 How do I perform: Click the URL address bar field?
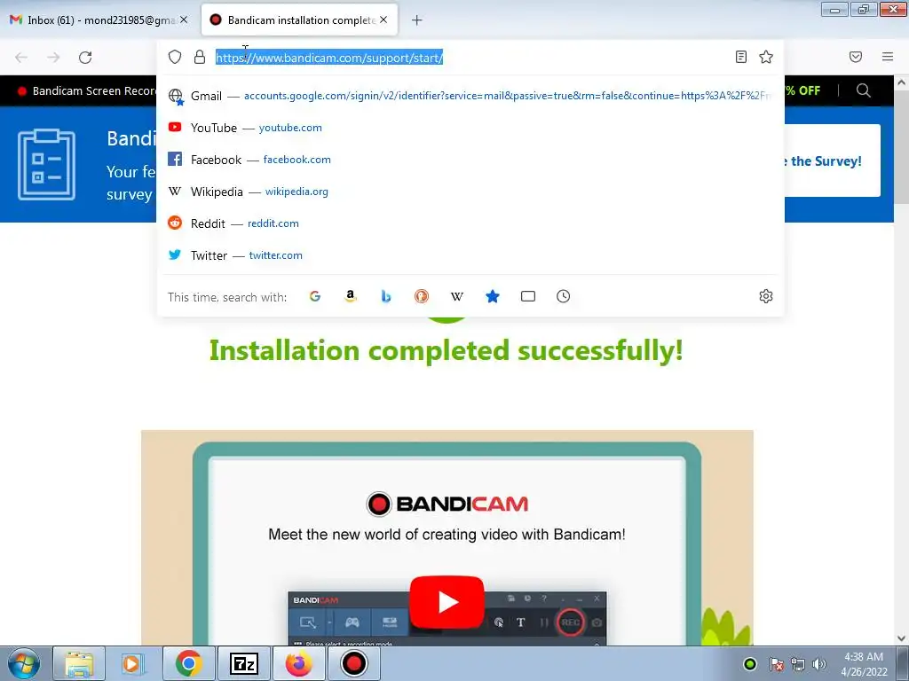[470, 58]
